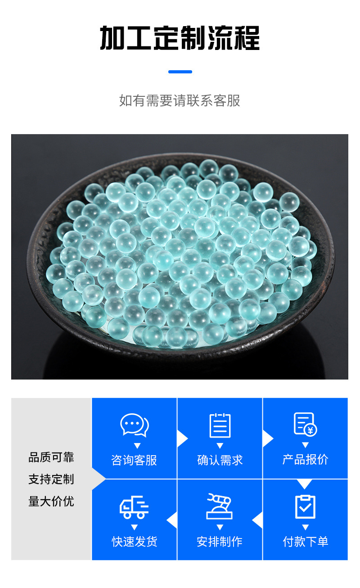Image resolution: width=360 pixels, height=588 pixels.
Task: Open the 产品报价 step tile
Action: tap(306, 438)
